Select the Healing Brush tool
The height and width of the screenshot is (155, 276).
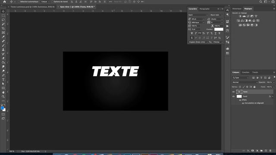tap(3, 41)
